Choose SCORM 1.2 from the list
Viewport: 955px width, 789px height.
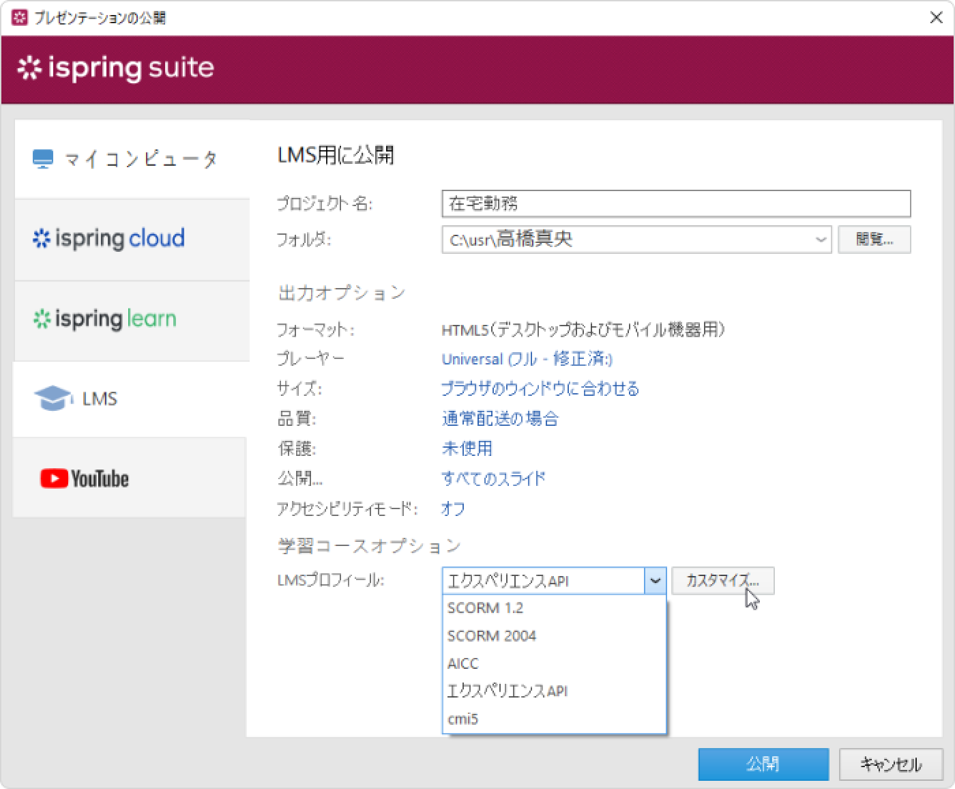coord(554,608)
